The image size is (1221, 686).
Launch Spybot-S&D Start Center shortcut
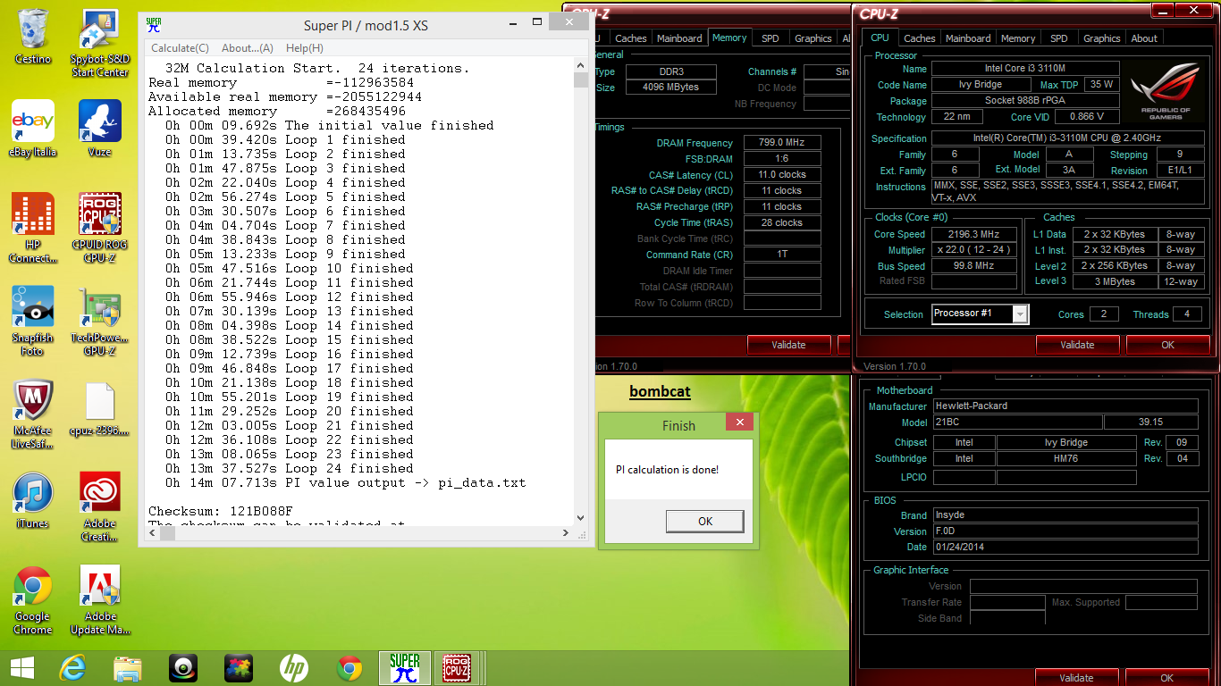100,43
